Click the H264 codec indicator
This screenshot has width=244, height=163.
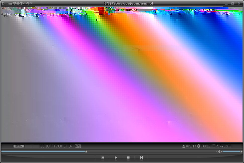(x=19, y=146)
